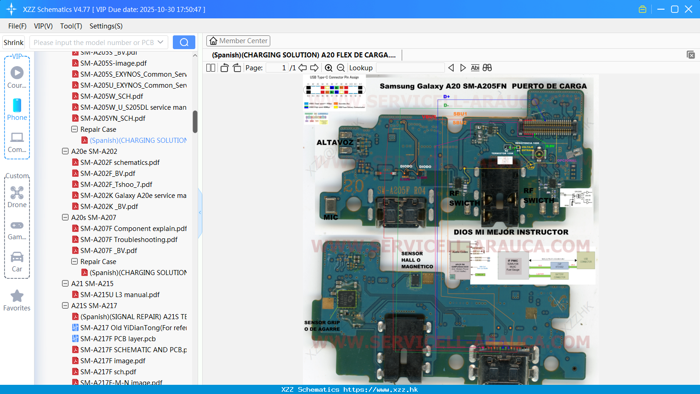Click the binoculars search icon

(x=487, y=68)
